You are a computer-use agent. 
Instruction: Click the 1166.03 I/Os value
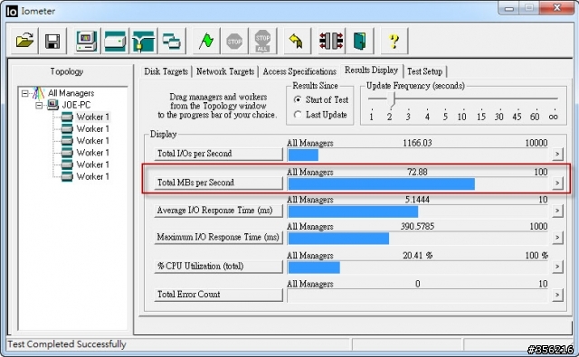pyautogui.click(x=417, y=143)
